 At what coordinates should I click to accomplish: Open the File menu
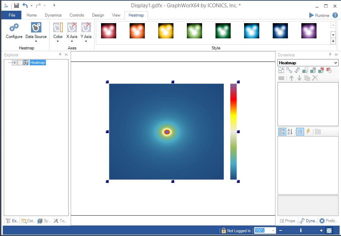[x=11, y=15]
